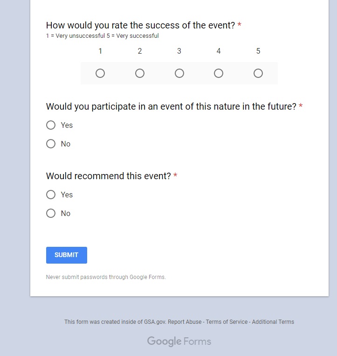Viewport: 337px width, 356px height.
Task: Open the Terms of Service link
Action: click(x=227, y=322)
